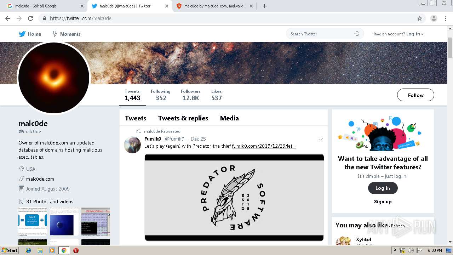Screen dimensions: 453x255
Task: Click the Chrome icon in taskbar
Action: [x=64, y=250]
